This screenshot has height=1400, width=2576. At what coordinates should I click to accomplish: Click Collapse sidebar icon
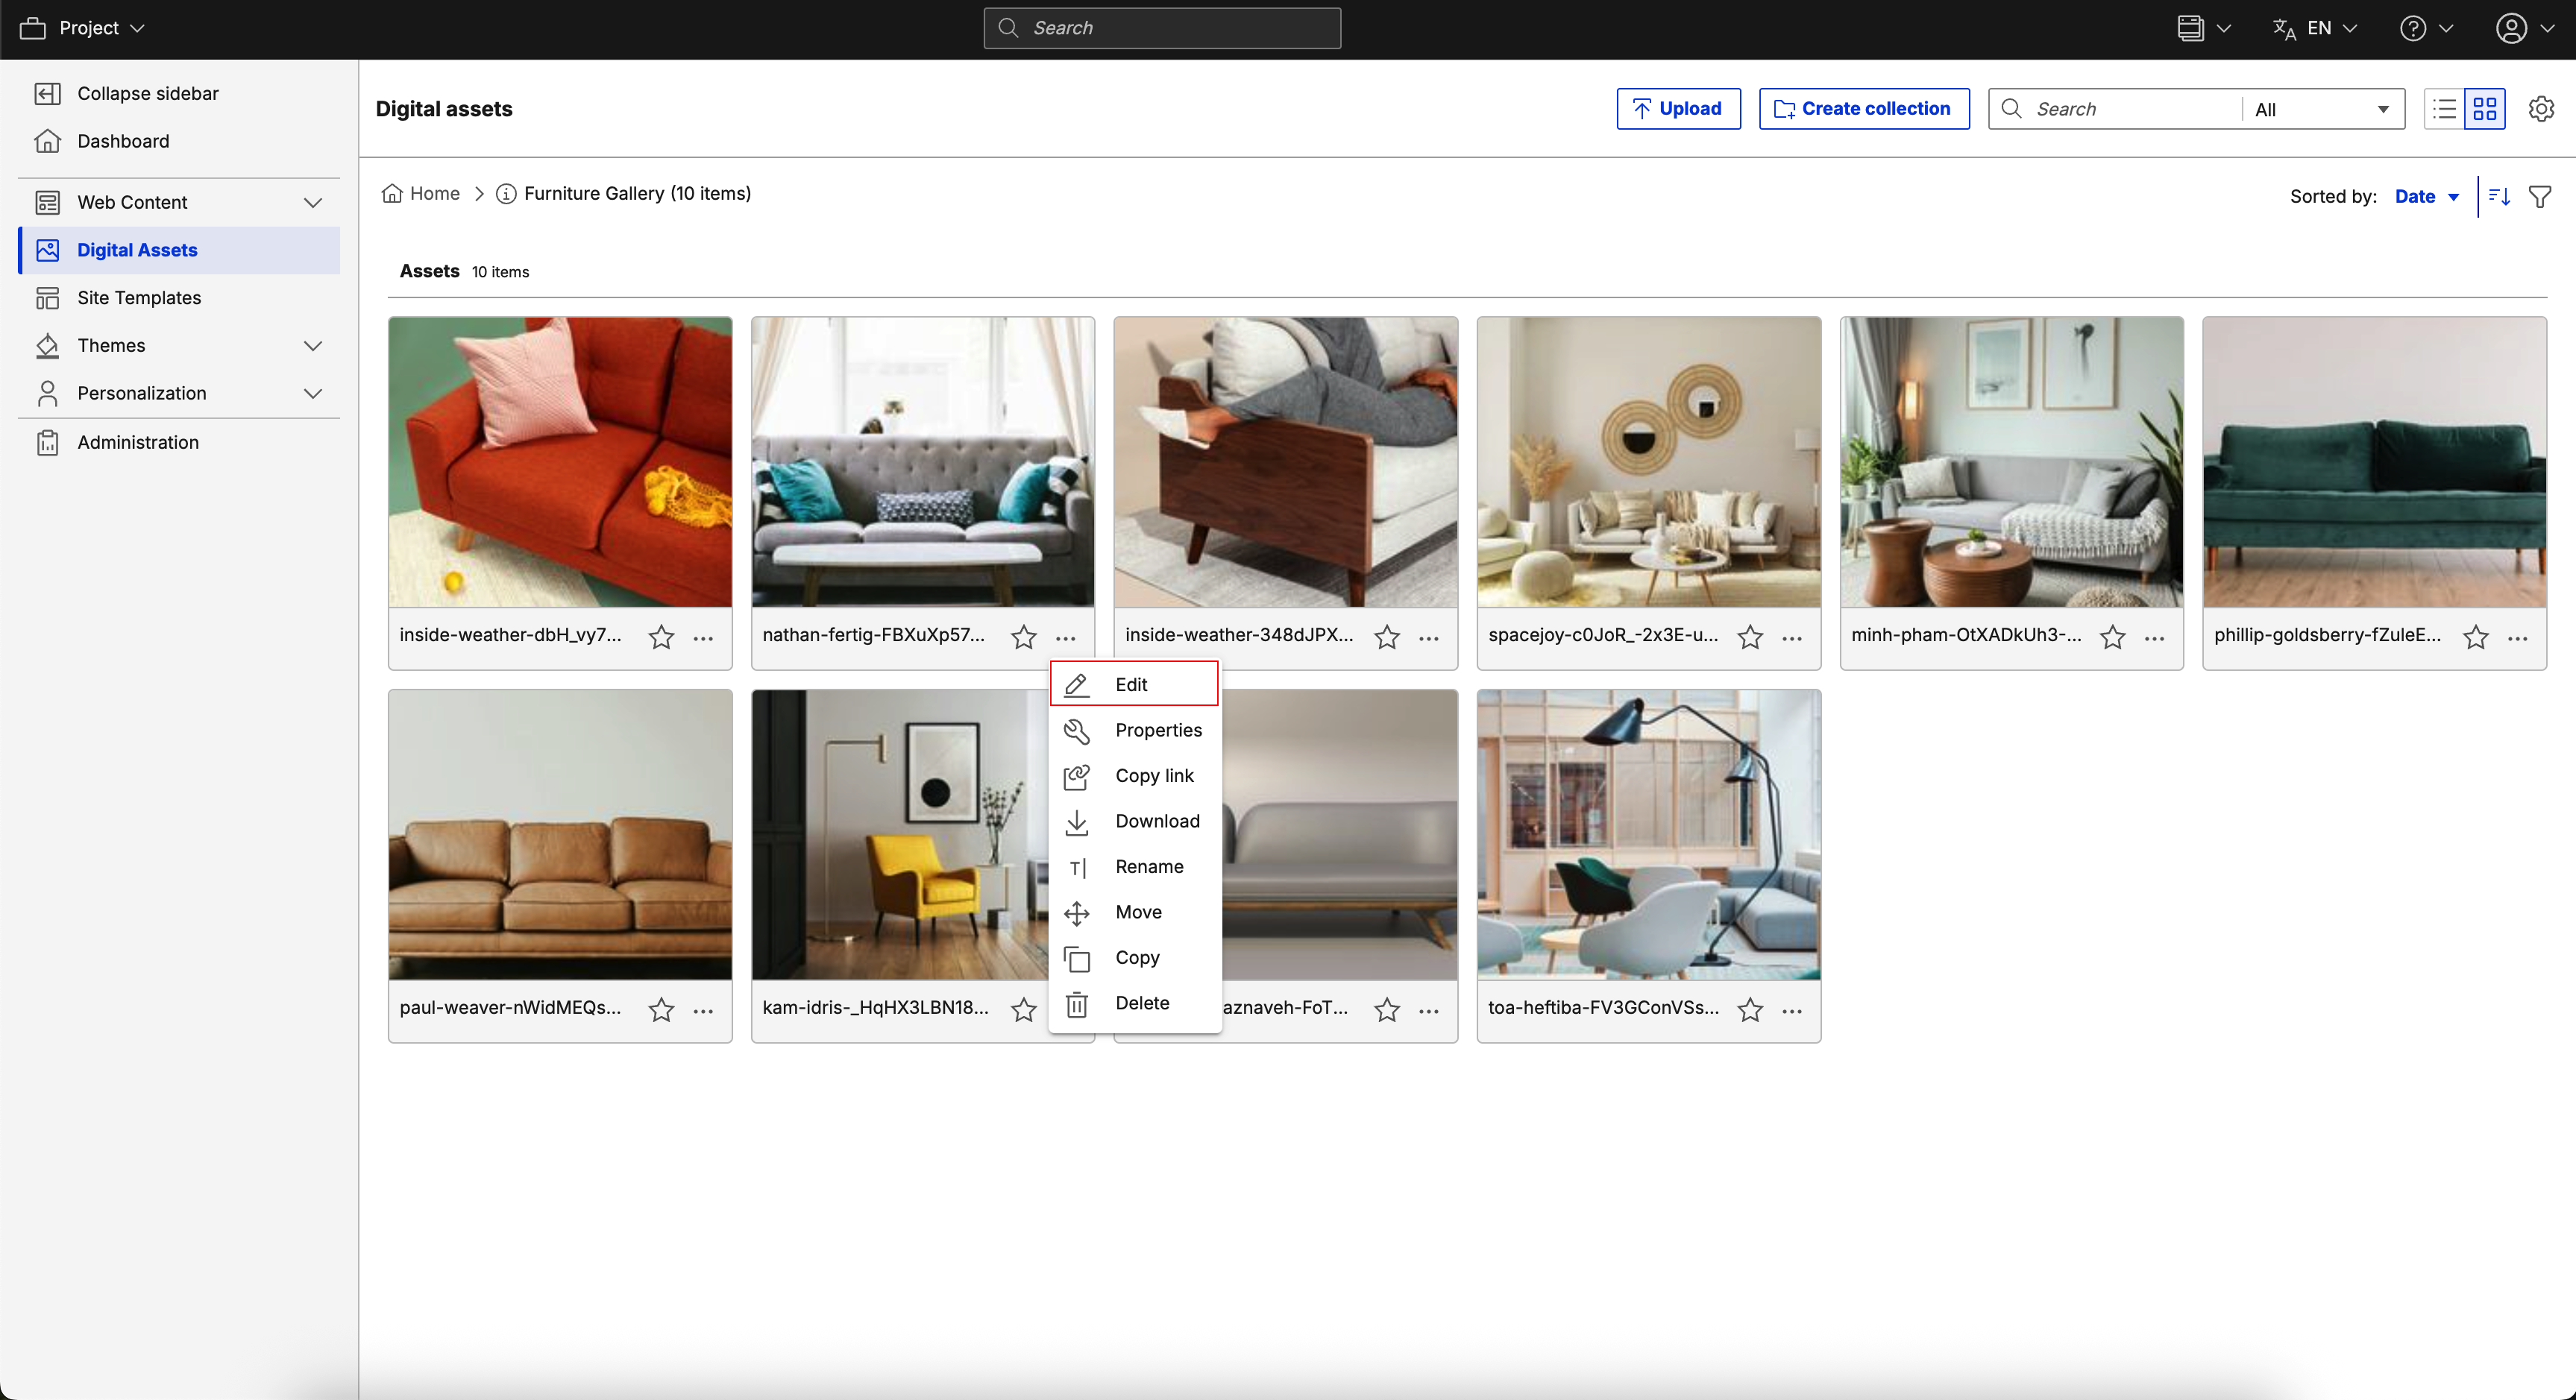pyautogui.click(x=47, y=93)
